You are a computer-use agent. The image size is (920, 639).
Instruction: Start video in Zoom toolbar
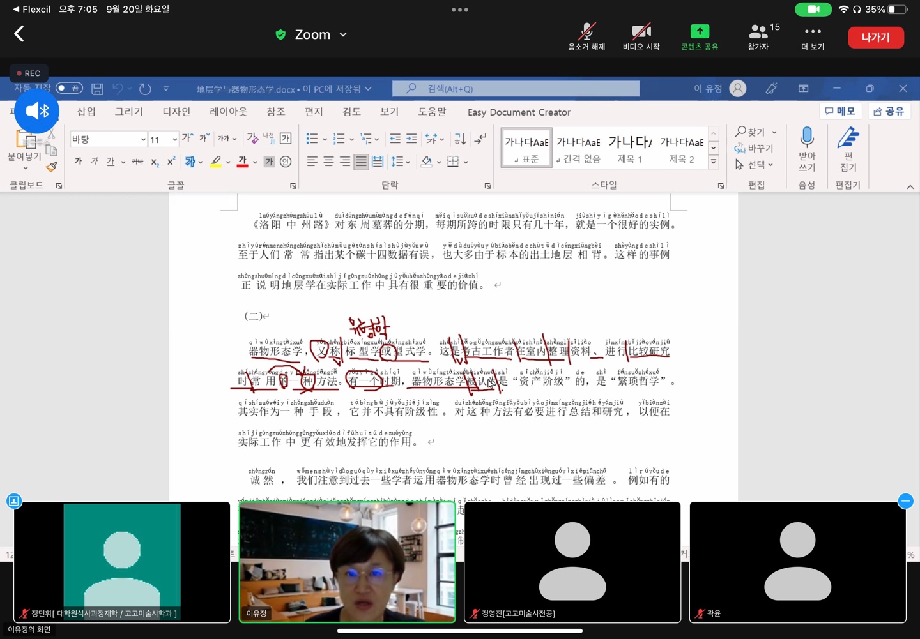coord(641,36)
